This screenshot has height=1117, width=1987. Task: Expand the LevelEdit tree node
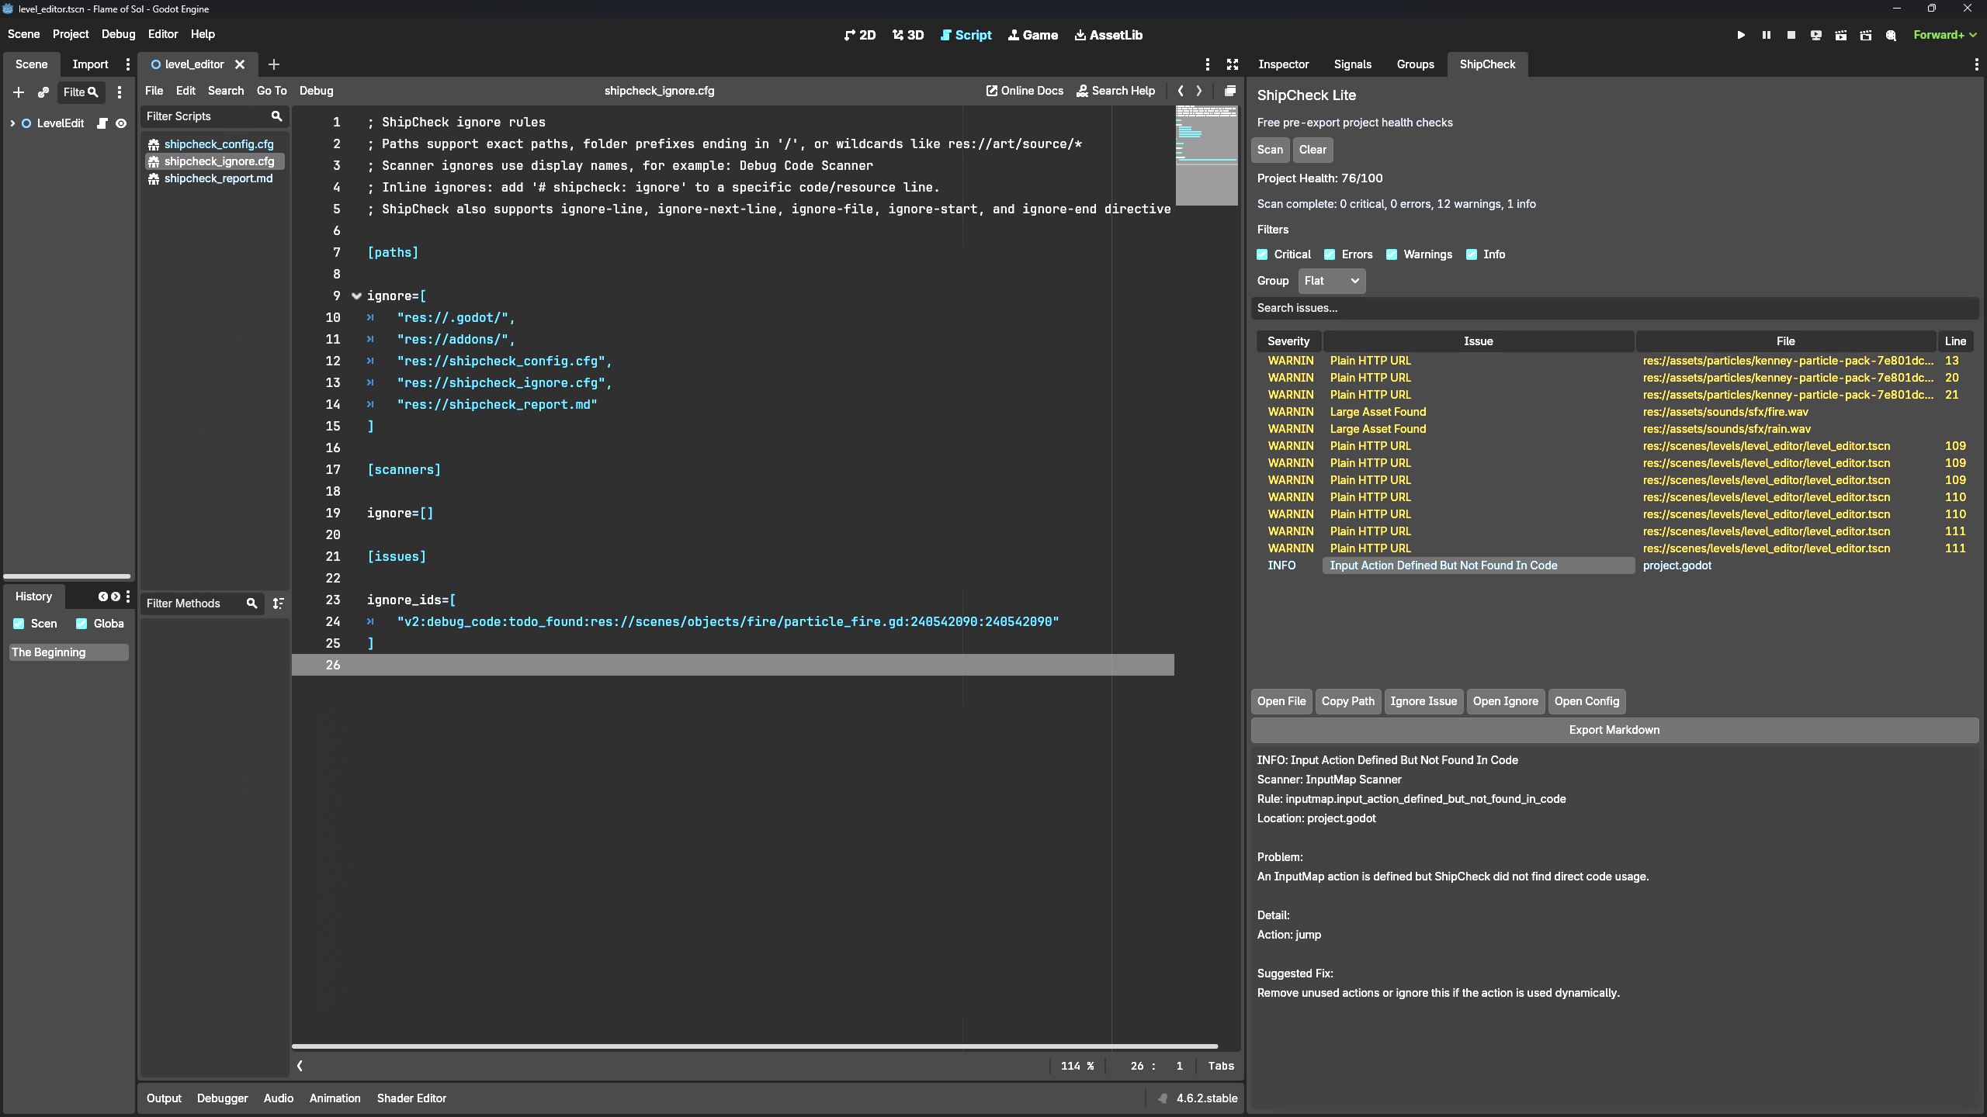12,123
